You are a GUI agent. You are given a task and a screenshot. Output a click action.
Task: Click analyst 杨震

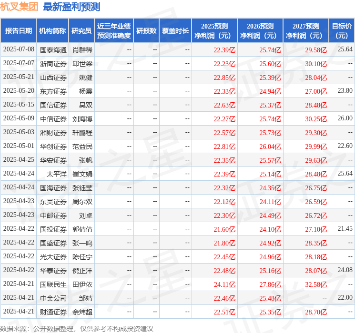(x=86, y=91)
